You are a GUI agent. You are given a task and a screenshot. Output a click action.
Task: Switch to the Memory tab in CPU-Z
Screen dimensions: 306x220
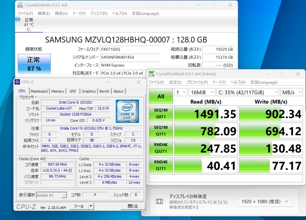coord(57,91)
